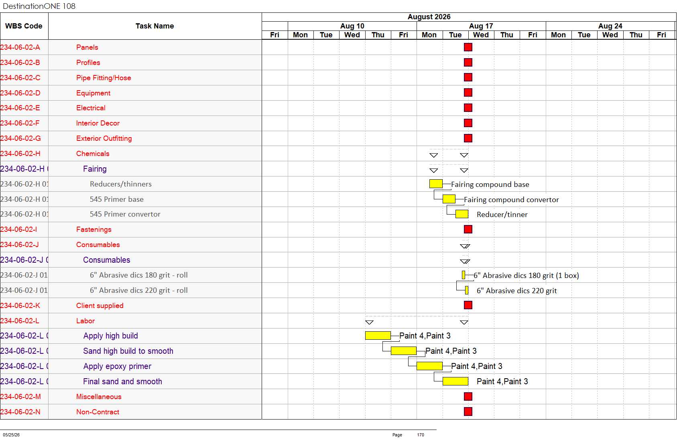This screenshot has height=440, width=677.
Task: Click the Apply high build task name
Action: [111, 336]
